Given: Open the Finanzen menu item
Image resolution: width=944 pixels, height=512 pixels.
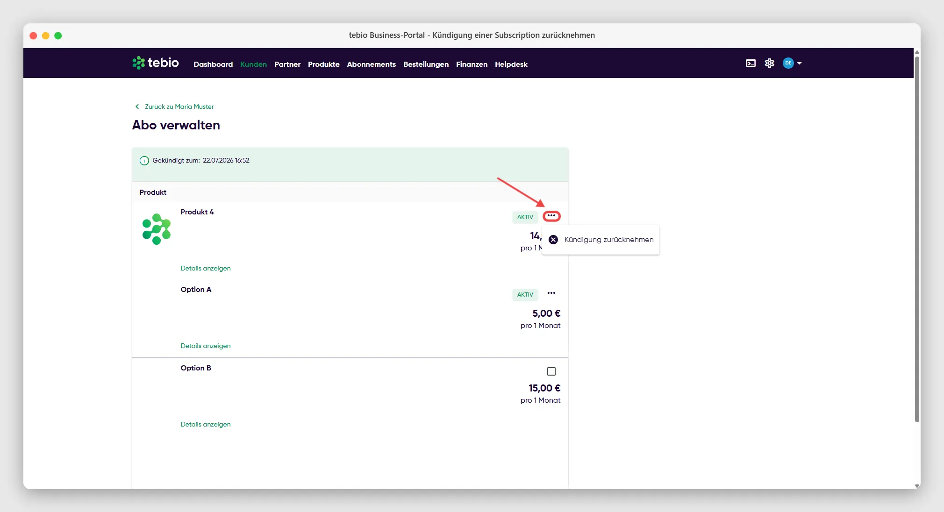Looking at the screenshot, I should pyautogui.click(x=472, y=64).
